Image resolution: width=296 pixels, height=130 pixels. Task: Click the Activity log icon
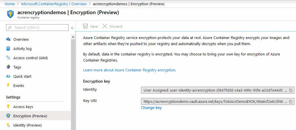tap(8, 49)
